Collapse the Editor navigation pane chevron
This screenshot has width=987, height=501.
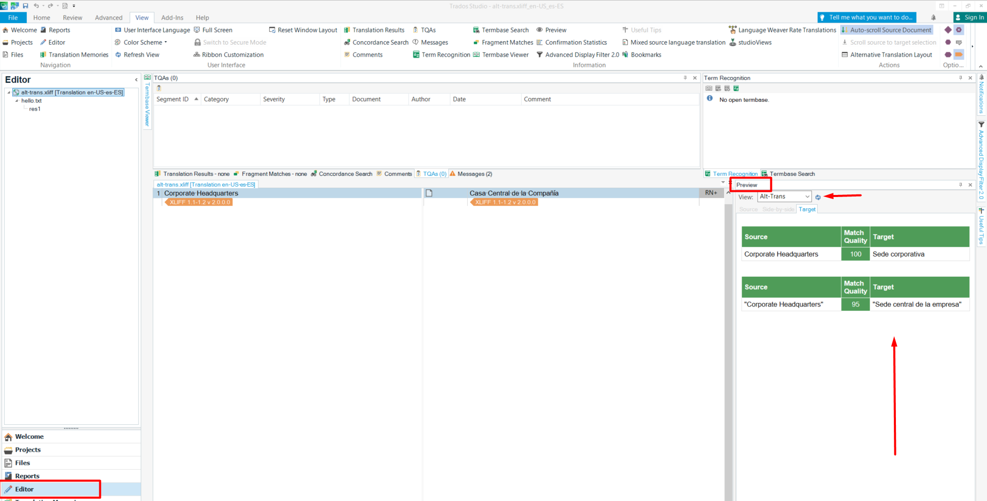coord(136,80)
